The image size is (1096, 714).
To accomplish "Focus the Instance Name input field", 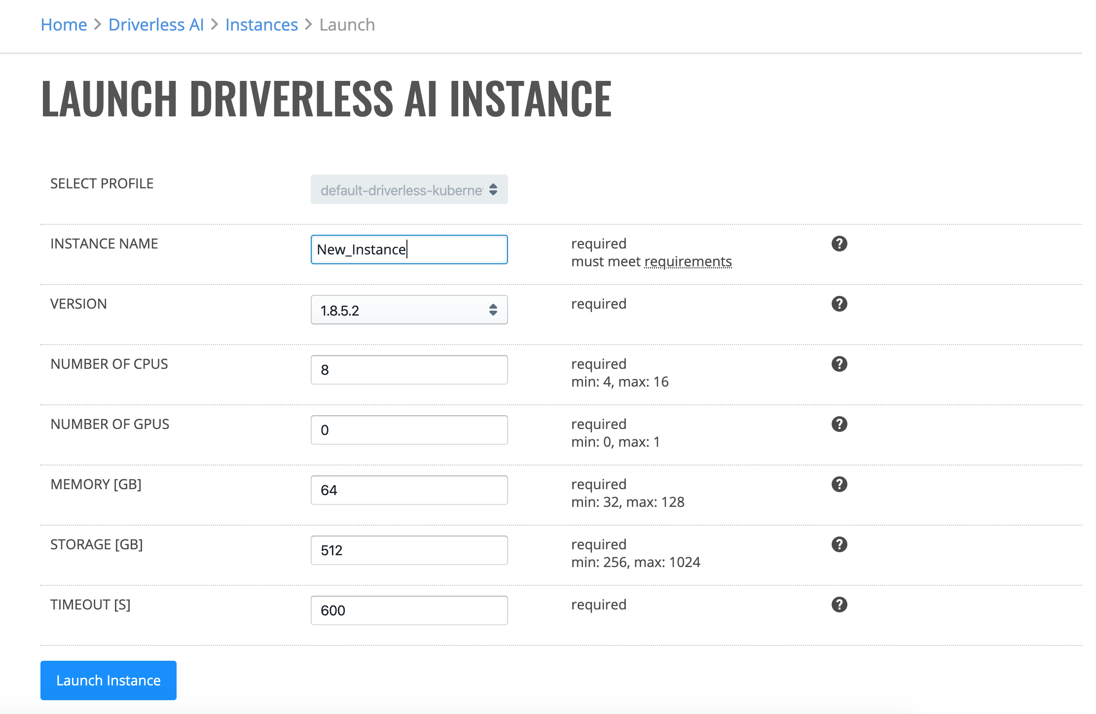I will click(x=409, y=250).
